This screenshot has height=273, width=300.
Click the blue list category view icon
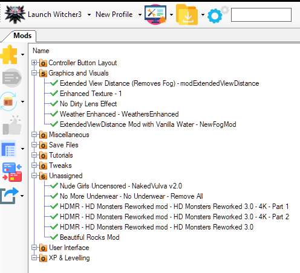click(8, 149)
